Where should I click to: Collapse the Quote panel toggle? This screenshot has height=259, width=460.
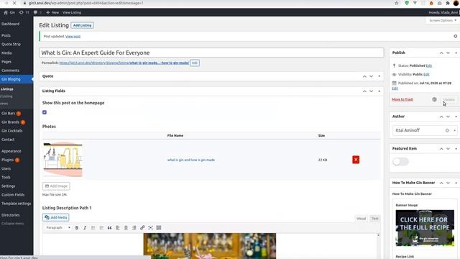pos(379,76)
